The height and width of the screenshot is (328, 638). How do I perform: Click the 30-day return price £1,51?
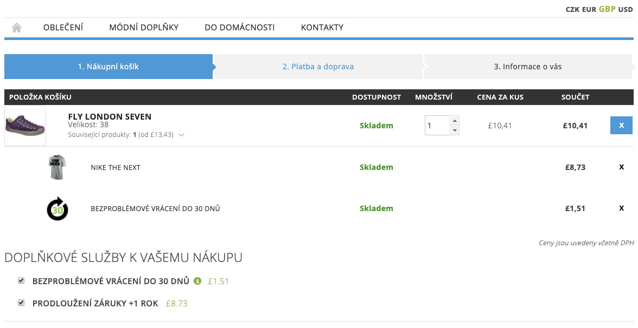[x=575, y=209]
